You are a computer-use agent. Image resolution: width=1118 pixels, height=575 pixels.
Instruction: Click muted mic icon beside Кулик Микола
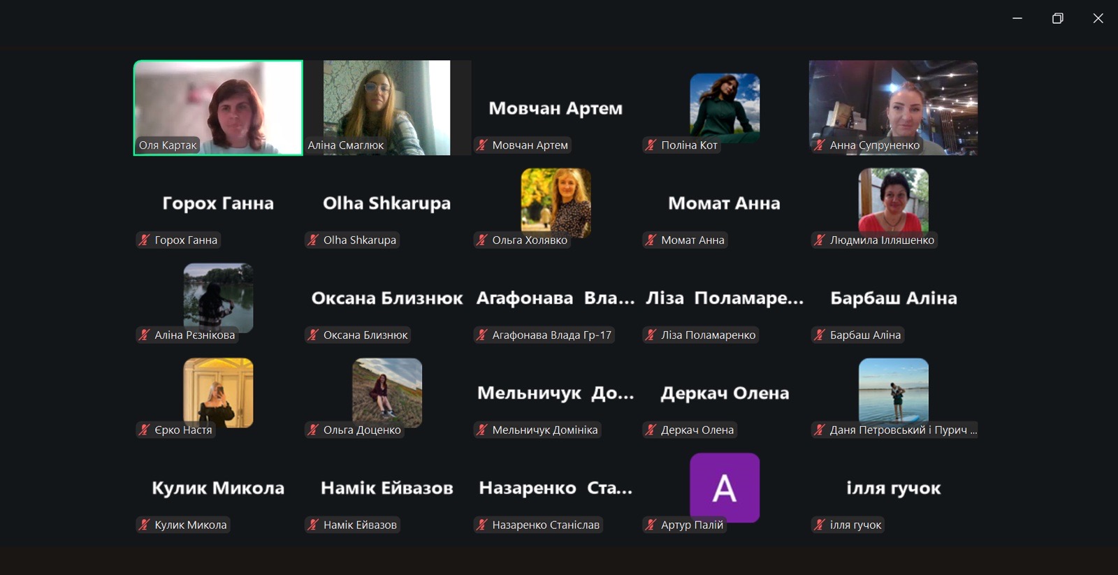point(144,525)
